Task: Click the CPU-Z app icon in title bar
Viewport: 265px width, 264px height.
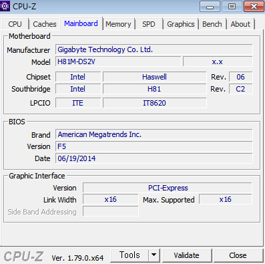Action: [x=5, y=6]
